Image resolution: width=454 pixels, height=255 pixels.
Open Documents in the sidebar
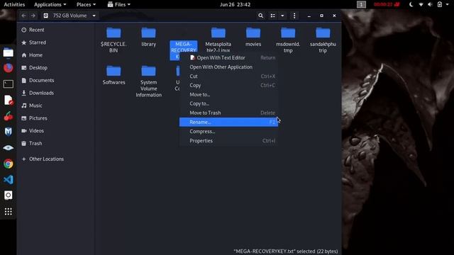[55, 80]
